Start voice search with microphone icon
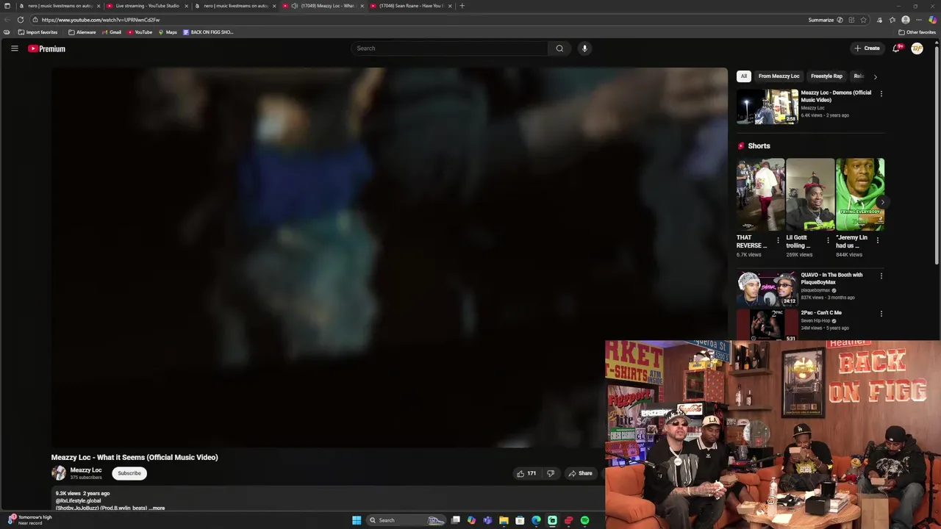The height and width of the screenshot is (529, 941). coord(584,48)
